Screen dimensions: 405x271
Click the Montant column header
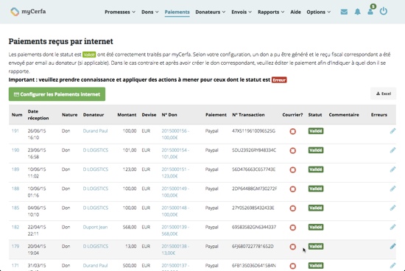coord(127,115)
